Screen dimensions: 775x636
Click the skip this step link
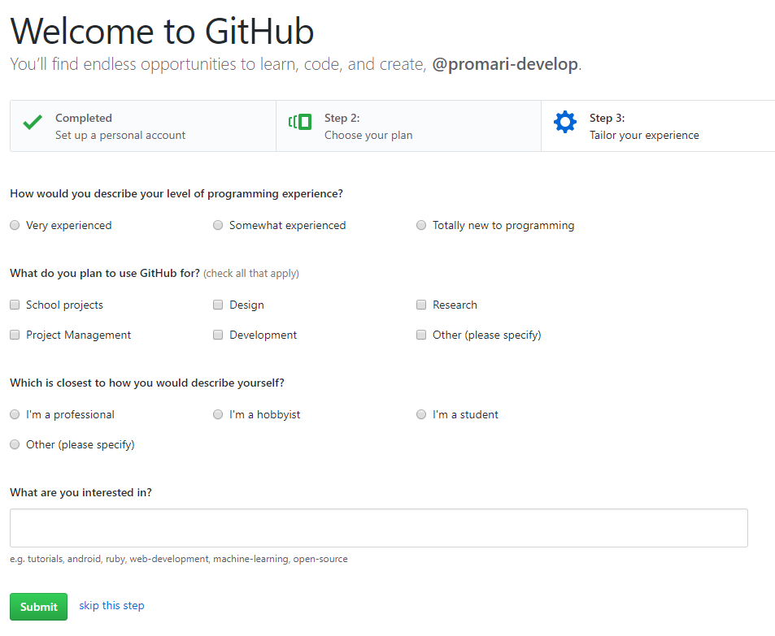click(x=111, y=605)
